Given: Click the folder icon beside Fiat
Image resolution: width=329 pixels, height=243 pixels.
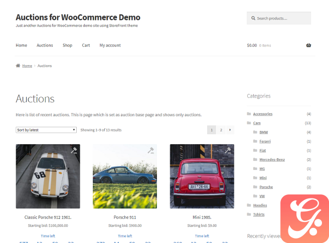Looking at the screenshot, I should coord(255,150).
